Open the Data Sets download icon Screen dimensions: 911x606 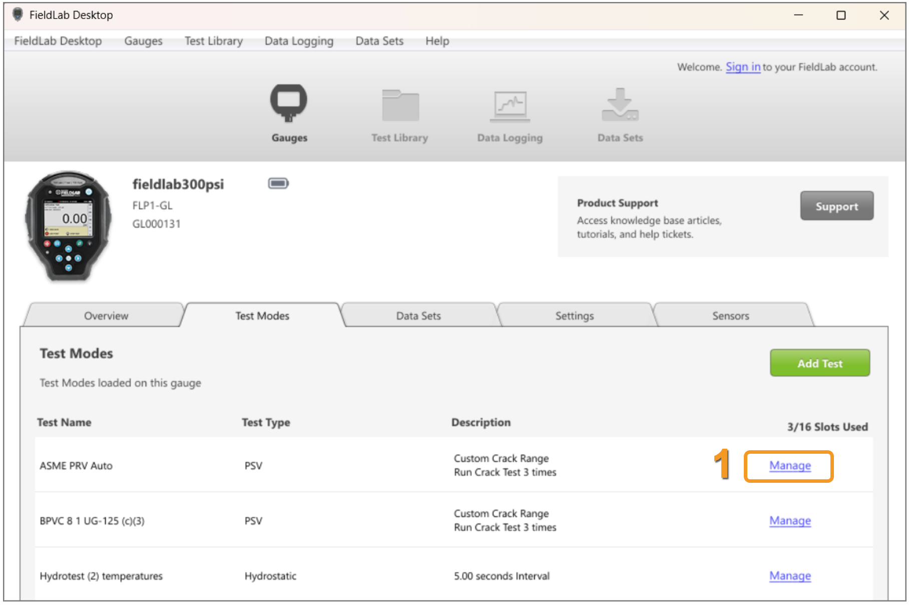tap(620, 105)
